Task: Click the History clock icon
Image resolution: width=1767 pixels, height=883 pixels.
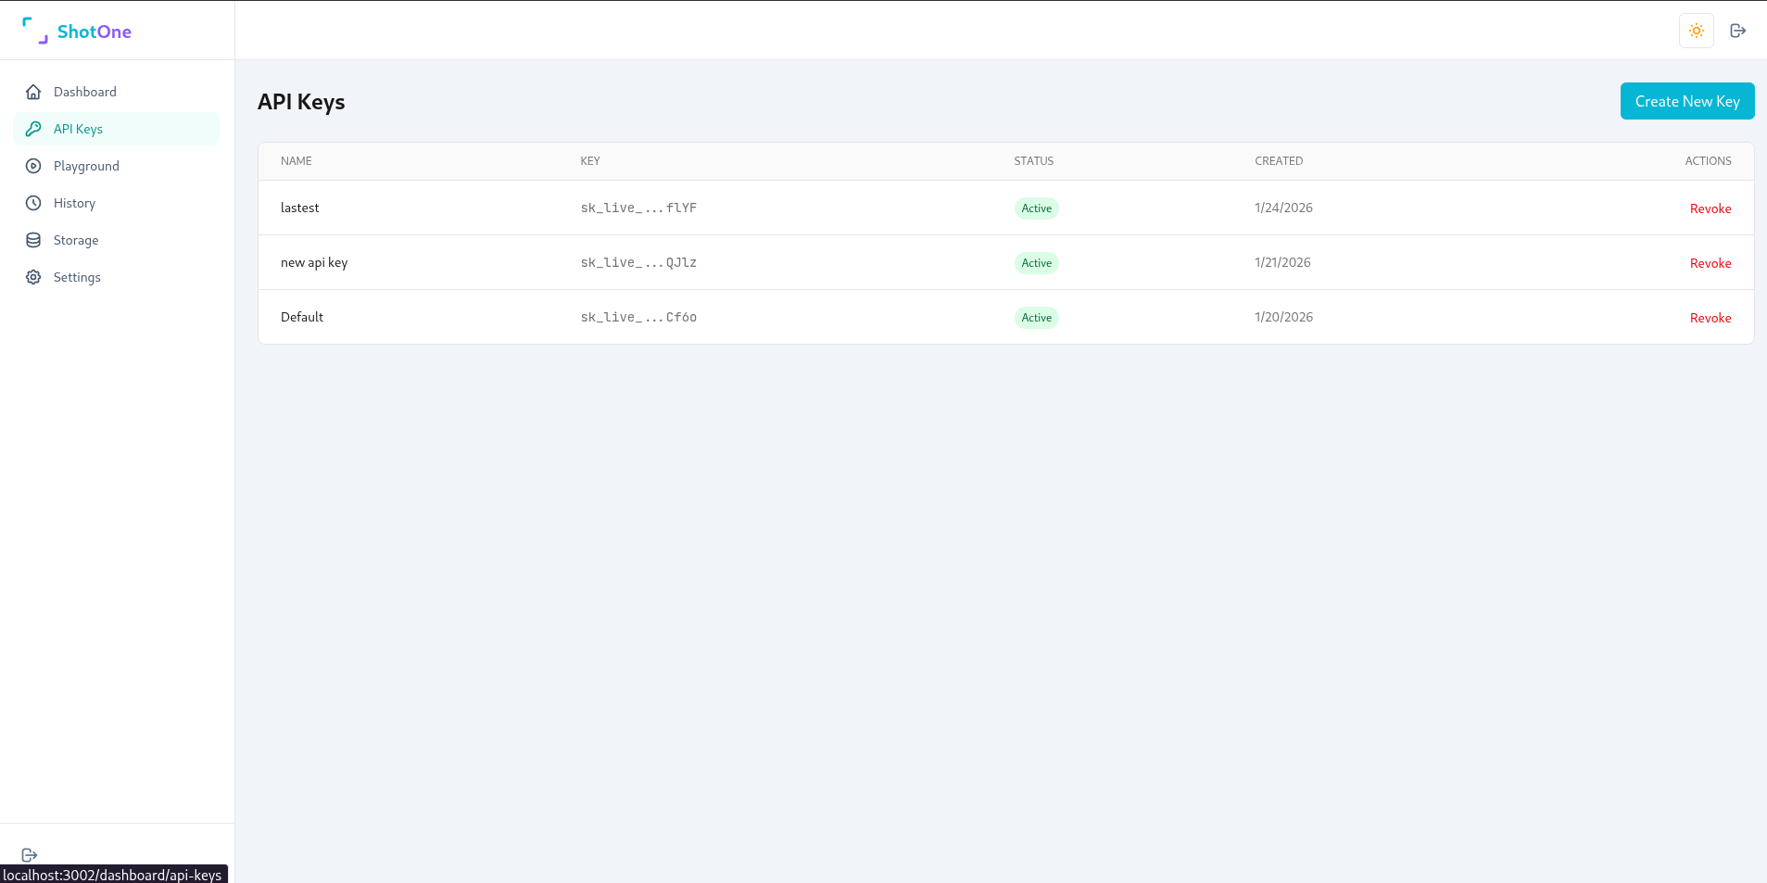Action: point(33,203)
